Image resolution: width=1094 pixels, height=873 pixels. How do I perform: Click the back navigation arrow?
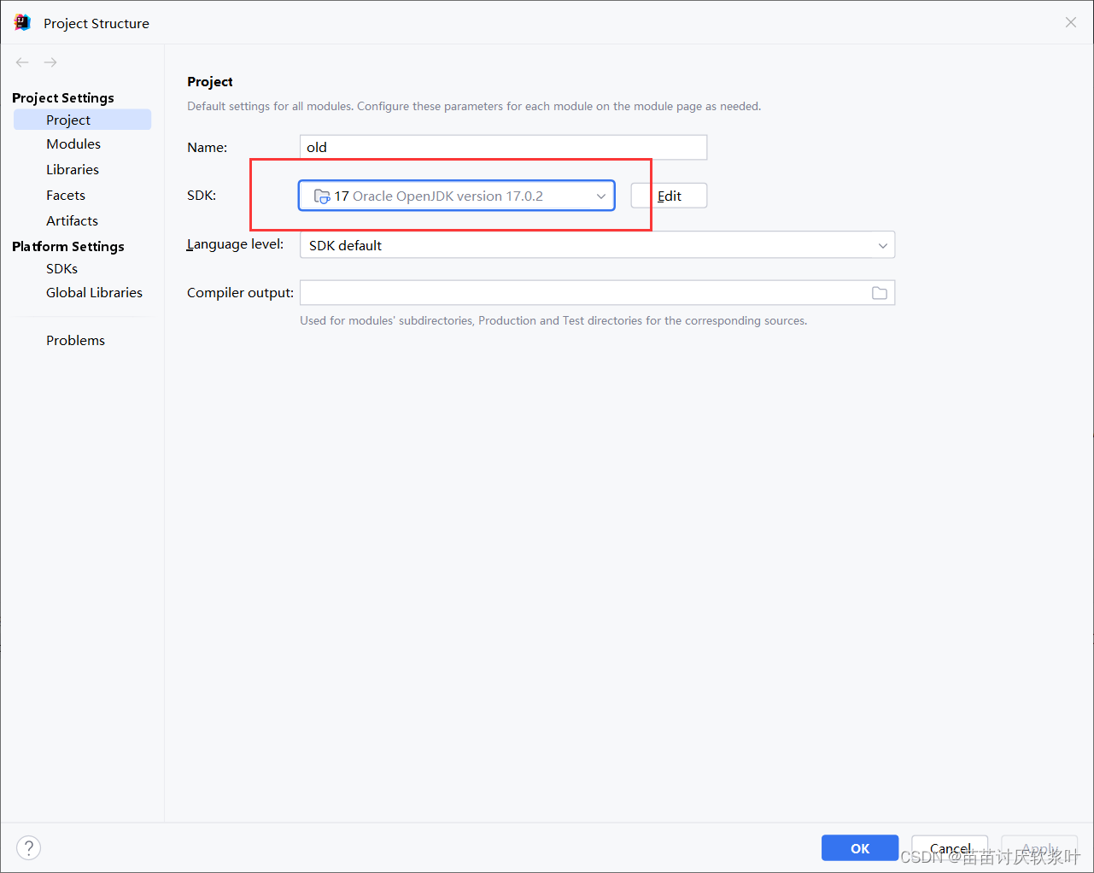click(x=21, y=62)
